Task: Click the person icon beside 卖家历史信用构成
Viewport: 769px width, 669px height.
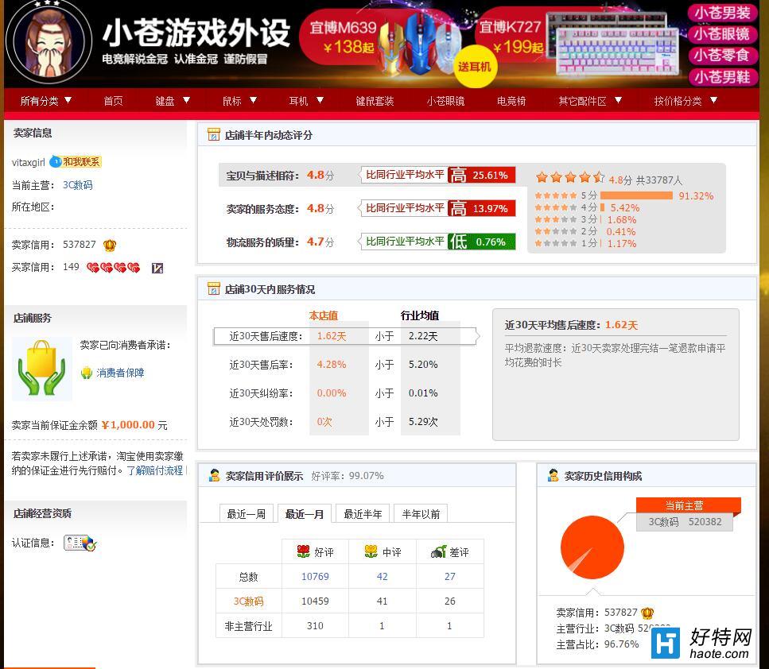Action: tap(553, 475)
